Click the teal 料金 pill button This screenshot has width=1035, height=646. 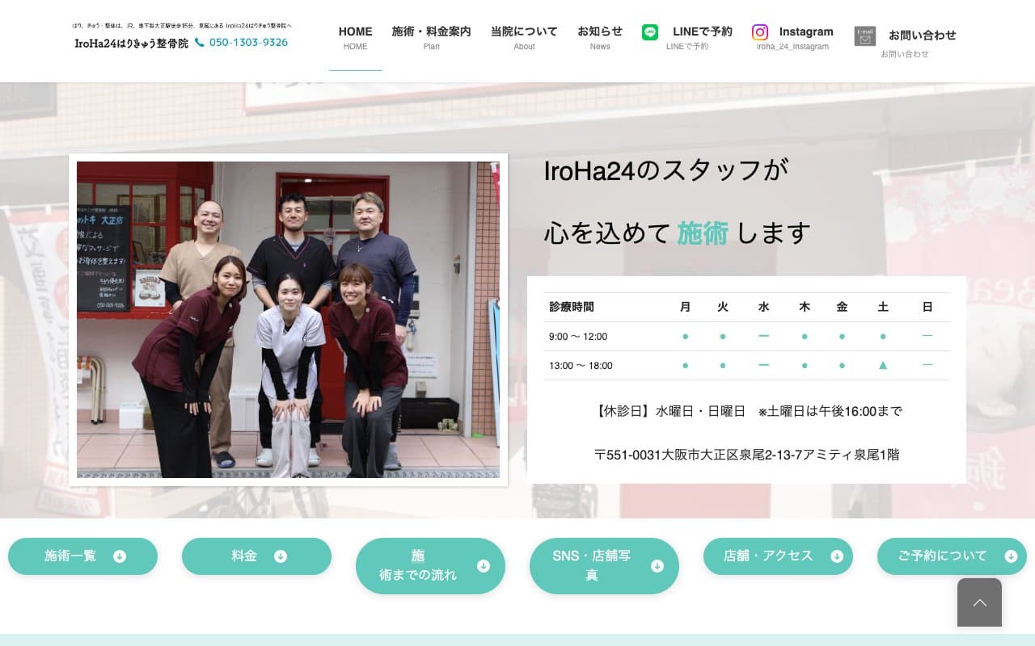click(x=256, y=556)
